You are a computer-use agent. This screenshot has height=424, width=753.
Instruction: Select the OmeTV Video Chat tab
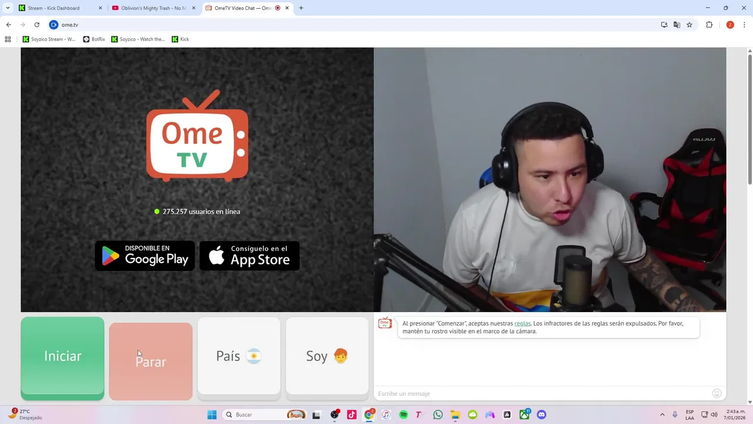click(246, 8)
